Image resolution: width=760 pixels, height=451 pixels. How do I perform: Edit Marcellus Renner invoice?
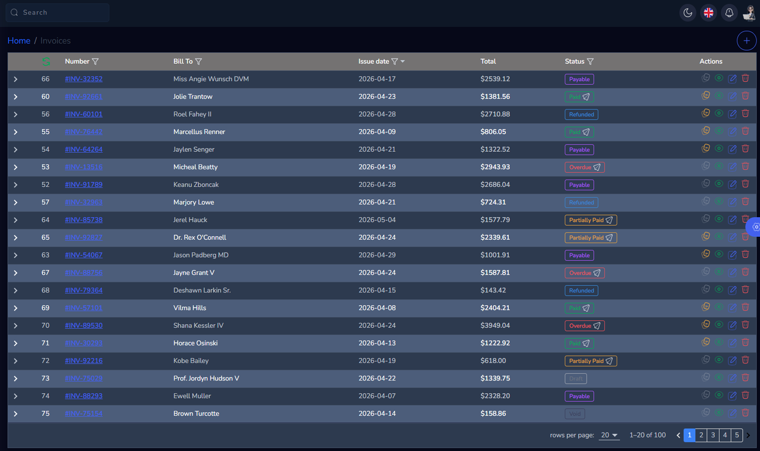[x=732, y=131]
